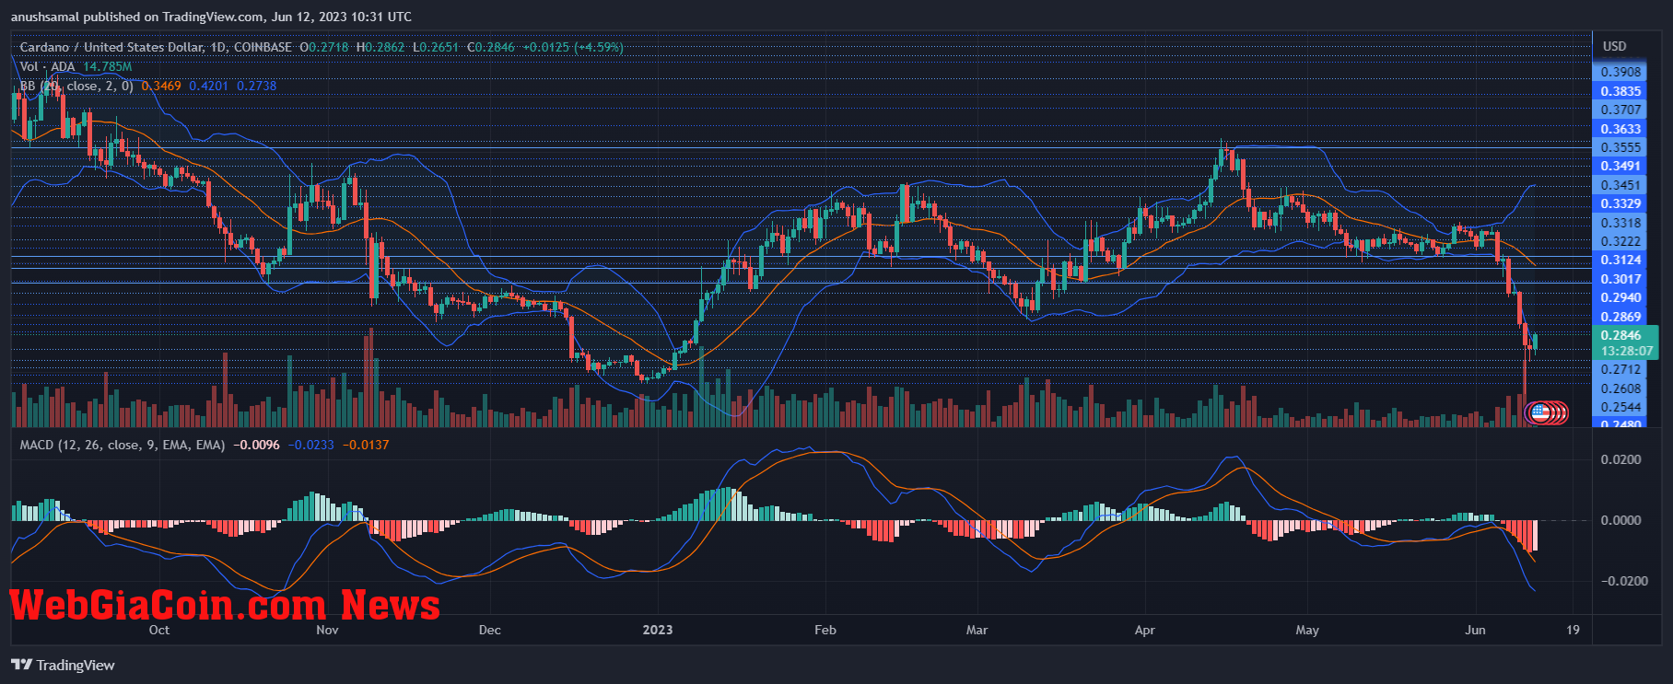
Task: Click the 0.3835 price level label
Action: pos(1620,91)
